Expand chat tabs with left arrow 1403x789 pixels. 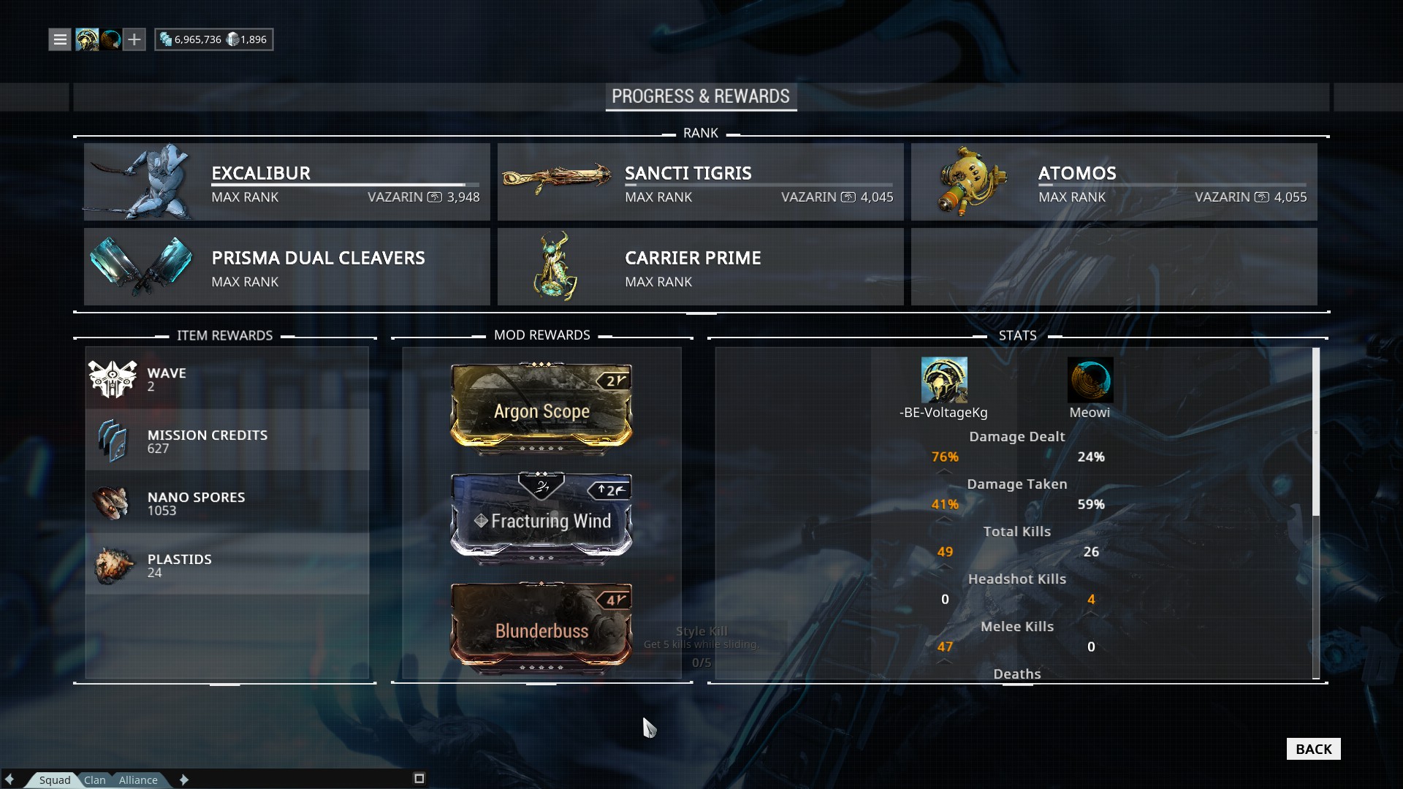click(9, 780)
